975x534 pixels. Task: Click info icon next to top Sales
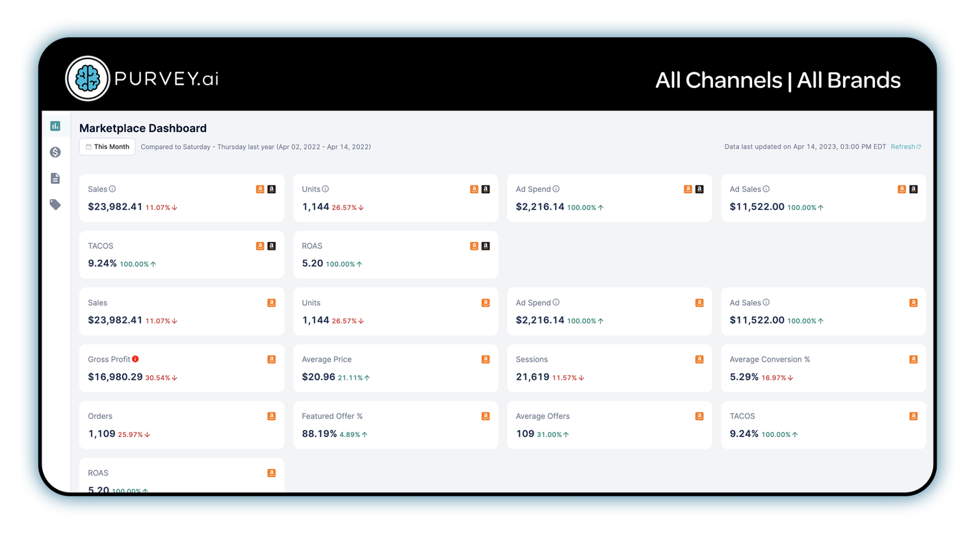[x=112, y=189]
